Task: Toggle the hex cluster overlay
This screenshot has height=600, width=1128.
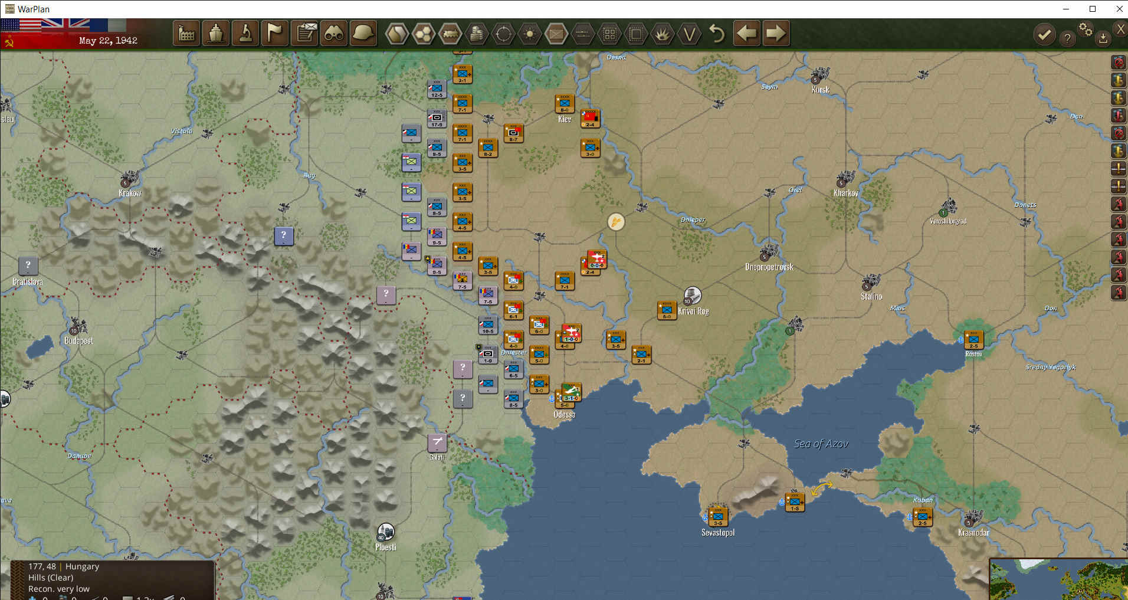Action: click(424, 34)
